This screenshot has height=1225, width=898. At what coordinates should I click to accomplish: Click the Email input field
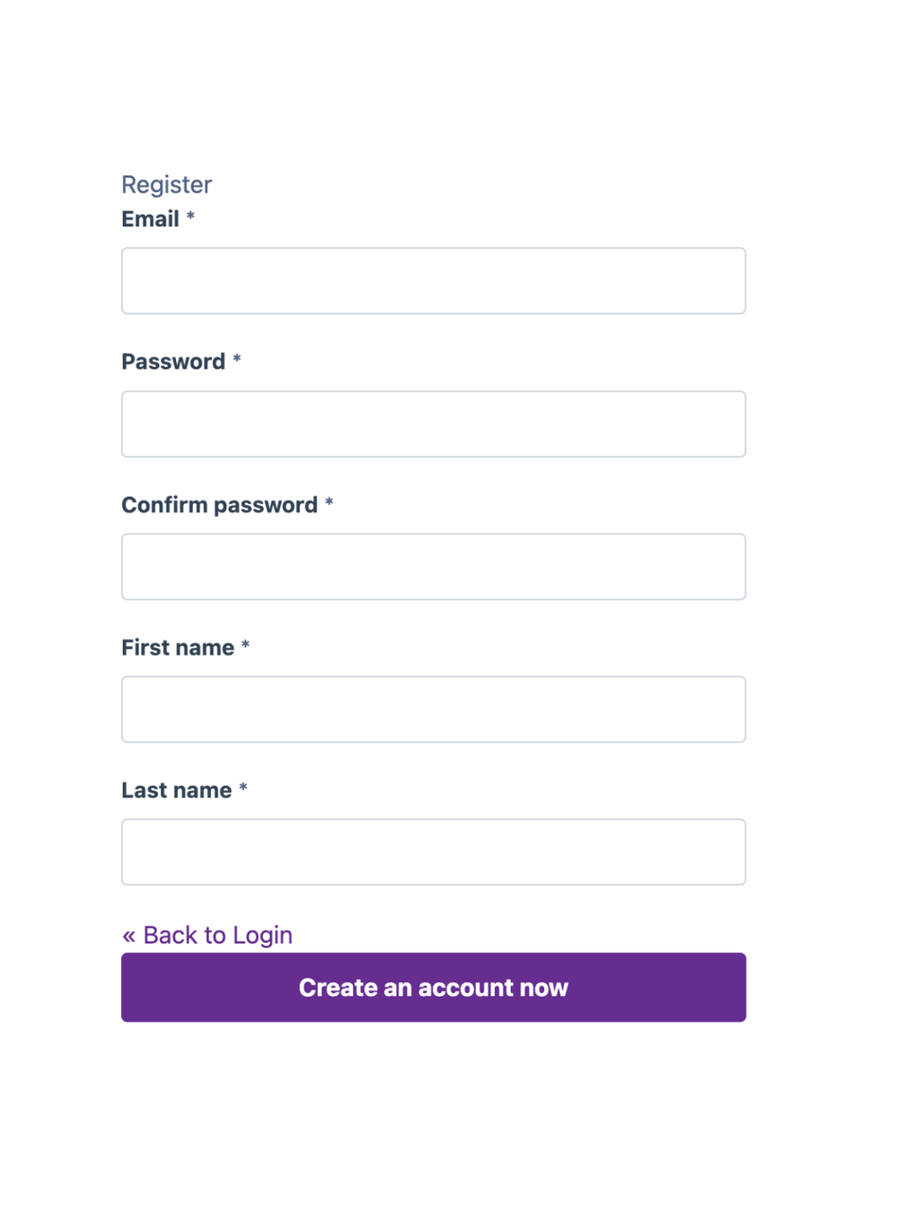pos(434,280)
